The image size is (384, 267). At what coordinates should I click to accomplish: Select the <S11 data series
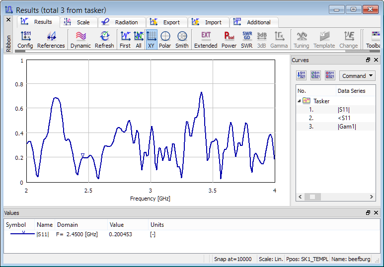click(x=344, y=118)
